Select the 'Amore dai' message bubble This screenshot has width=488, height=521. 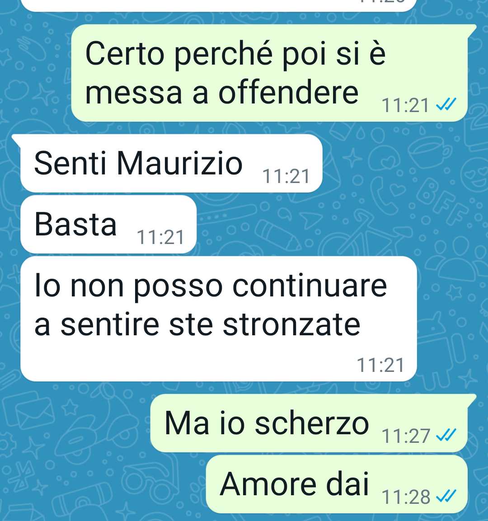click(x=337, y=484)
